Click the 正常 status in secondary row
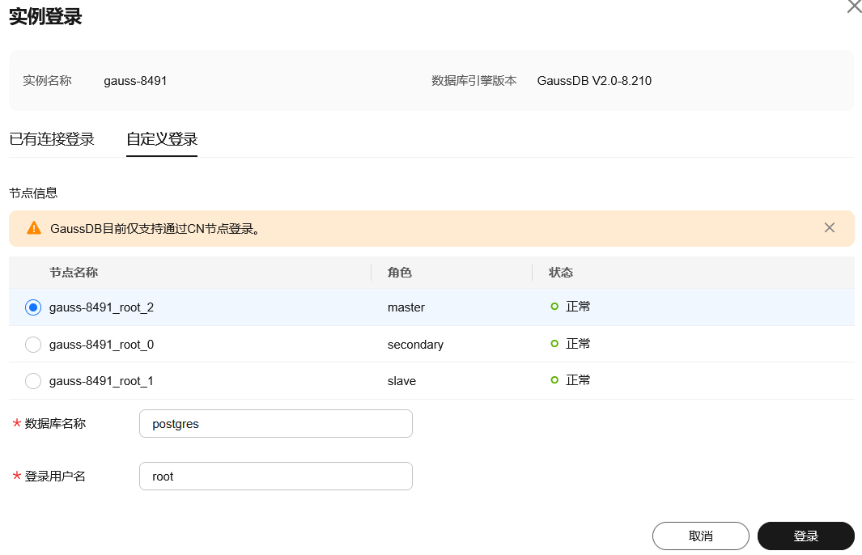This screenshot has height=555, width=862. [571, 344]
